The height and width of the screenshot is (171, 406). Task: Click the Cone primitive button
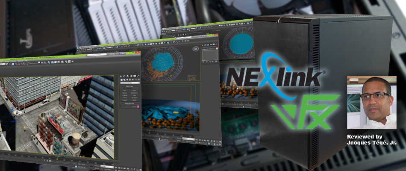click(134, 91)
